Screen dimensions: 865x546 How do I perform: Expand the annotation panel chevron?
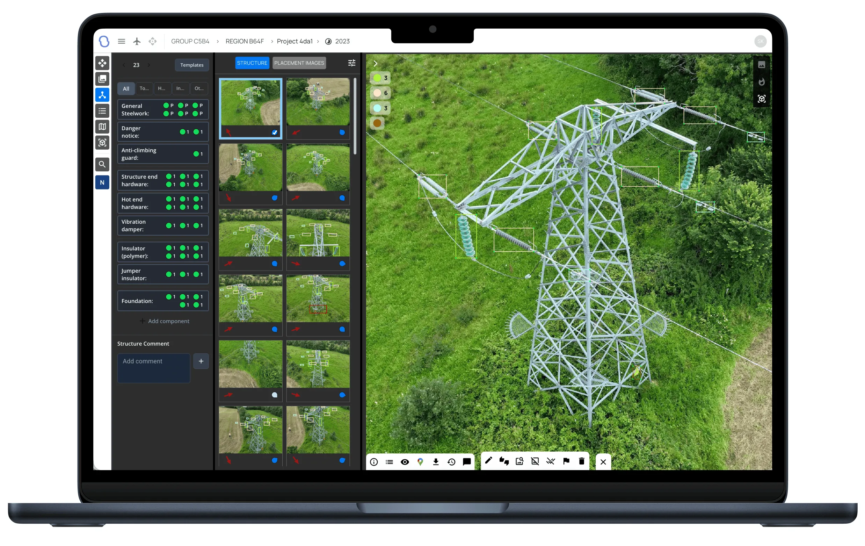(x=376, y=64)
